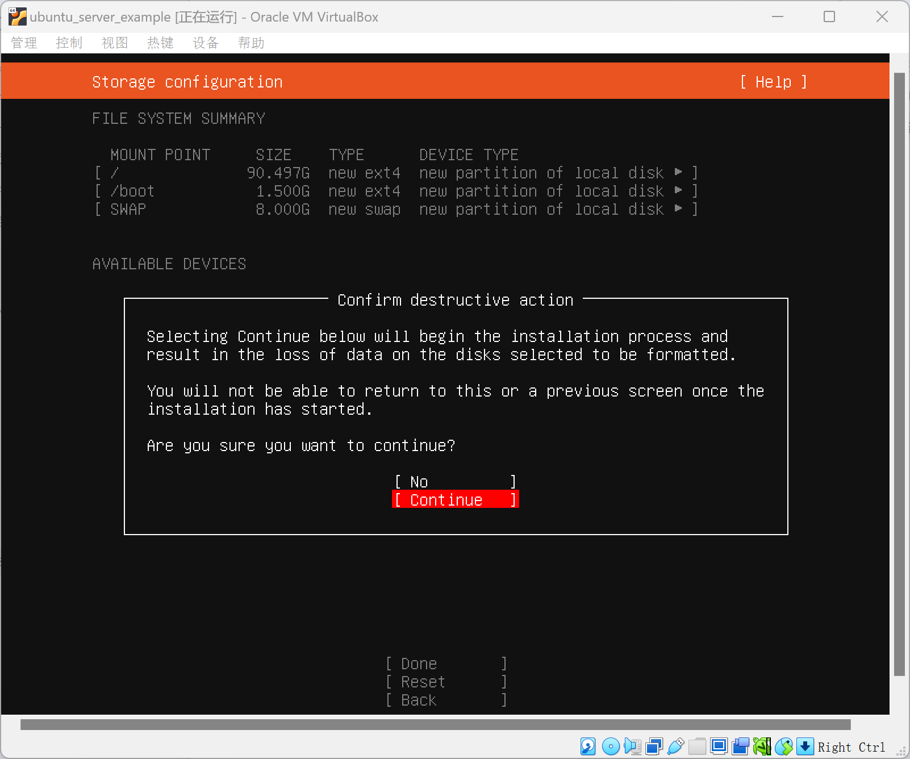The width and height of the screenshot is (910, 759).
Task: Open the 设备 menu
Action: tap(206, 43)
